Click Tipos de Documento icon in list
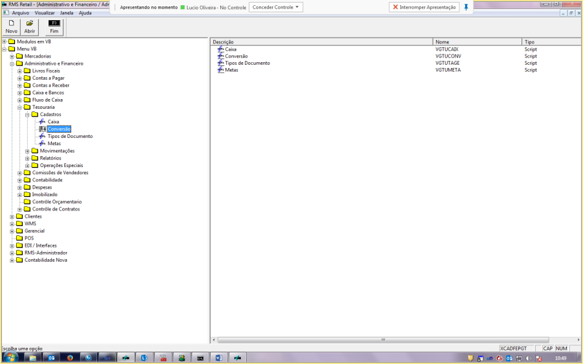The height and width of the screenshot is (364, 583). point(220,63)
